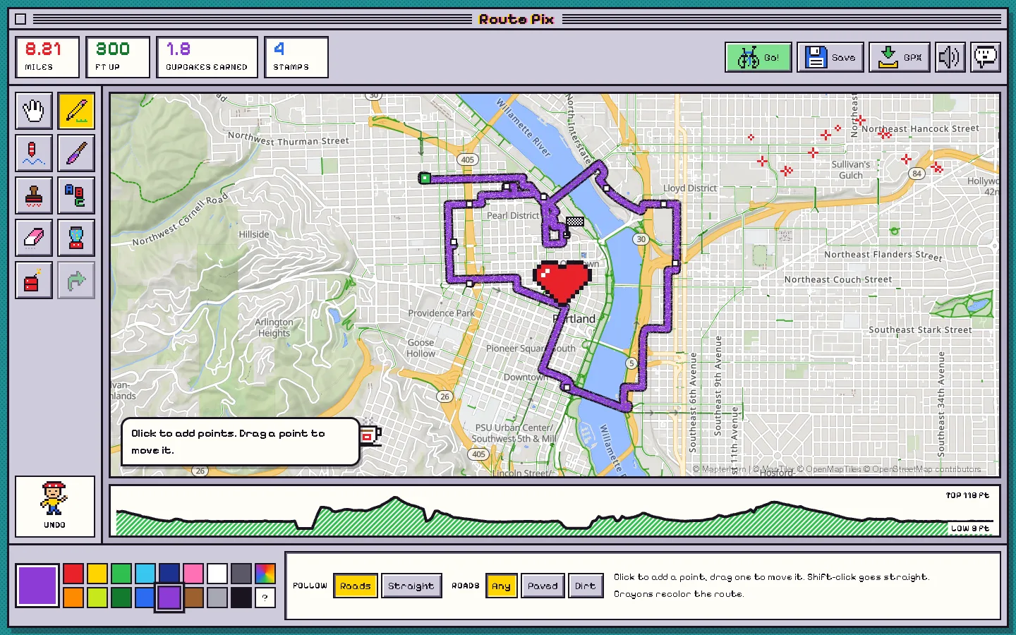Viewport: 1016px width, 635px height.
Task: Pick the red crayon squiggle tool
Action: [34, 153]
